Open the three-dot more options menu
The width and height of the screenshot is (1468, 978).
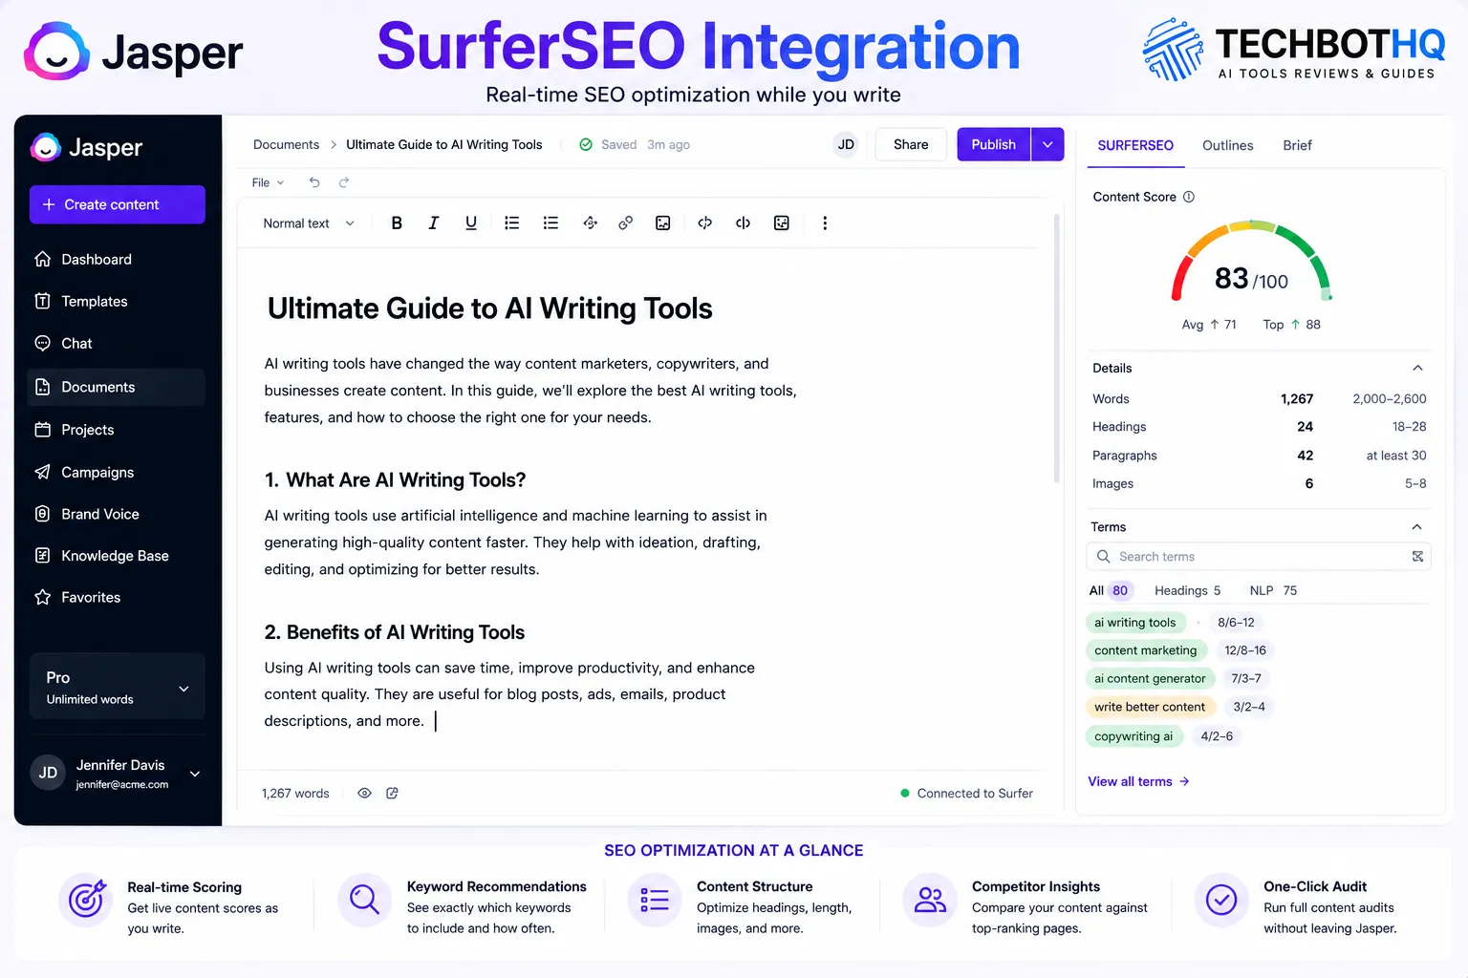click(825, 223)
